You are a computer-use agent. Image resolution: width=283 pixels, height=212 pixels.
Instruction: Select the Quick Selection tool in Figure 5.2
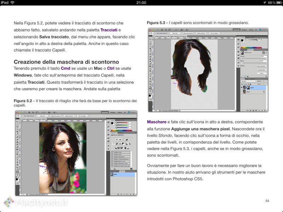17,129
